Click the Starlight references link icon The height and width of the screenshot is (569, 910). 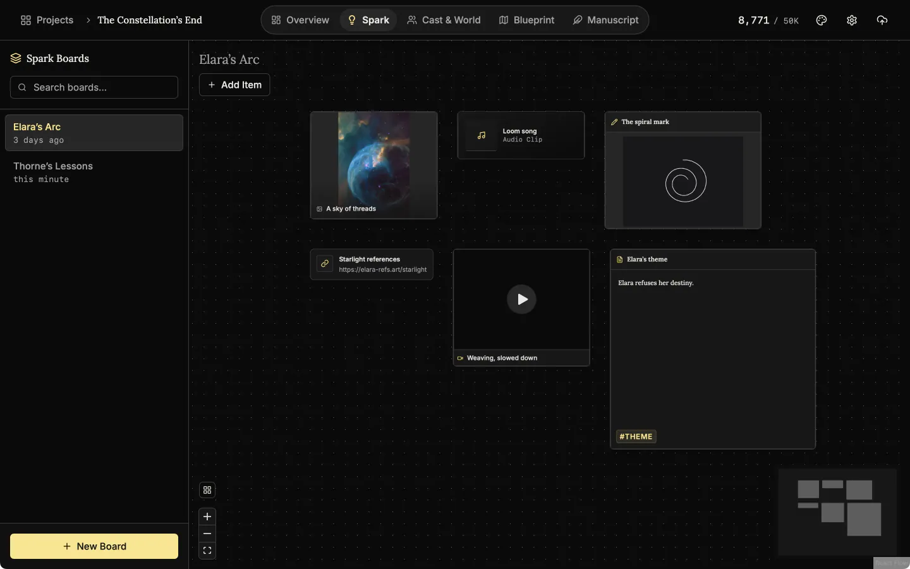click(325, 264)
